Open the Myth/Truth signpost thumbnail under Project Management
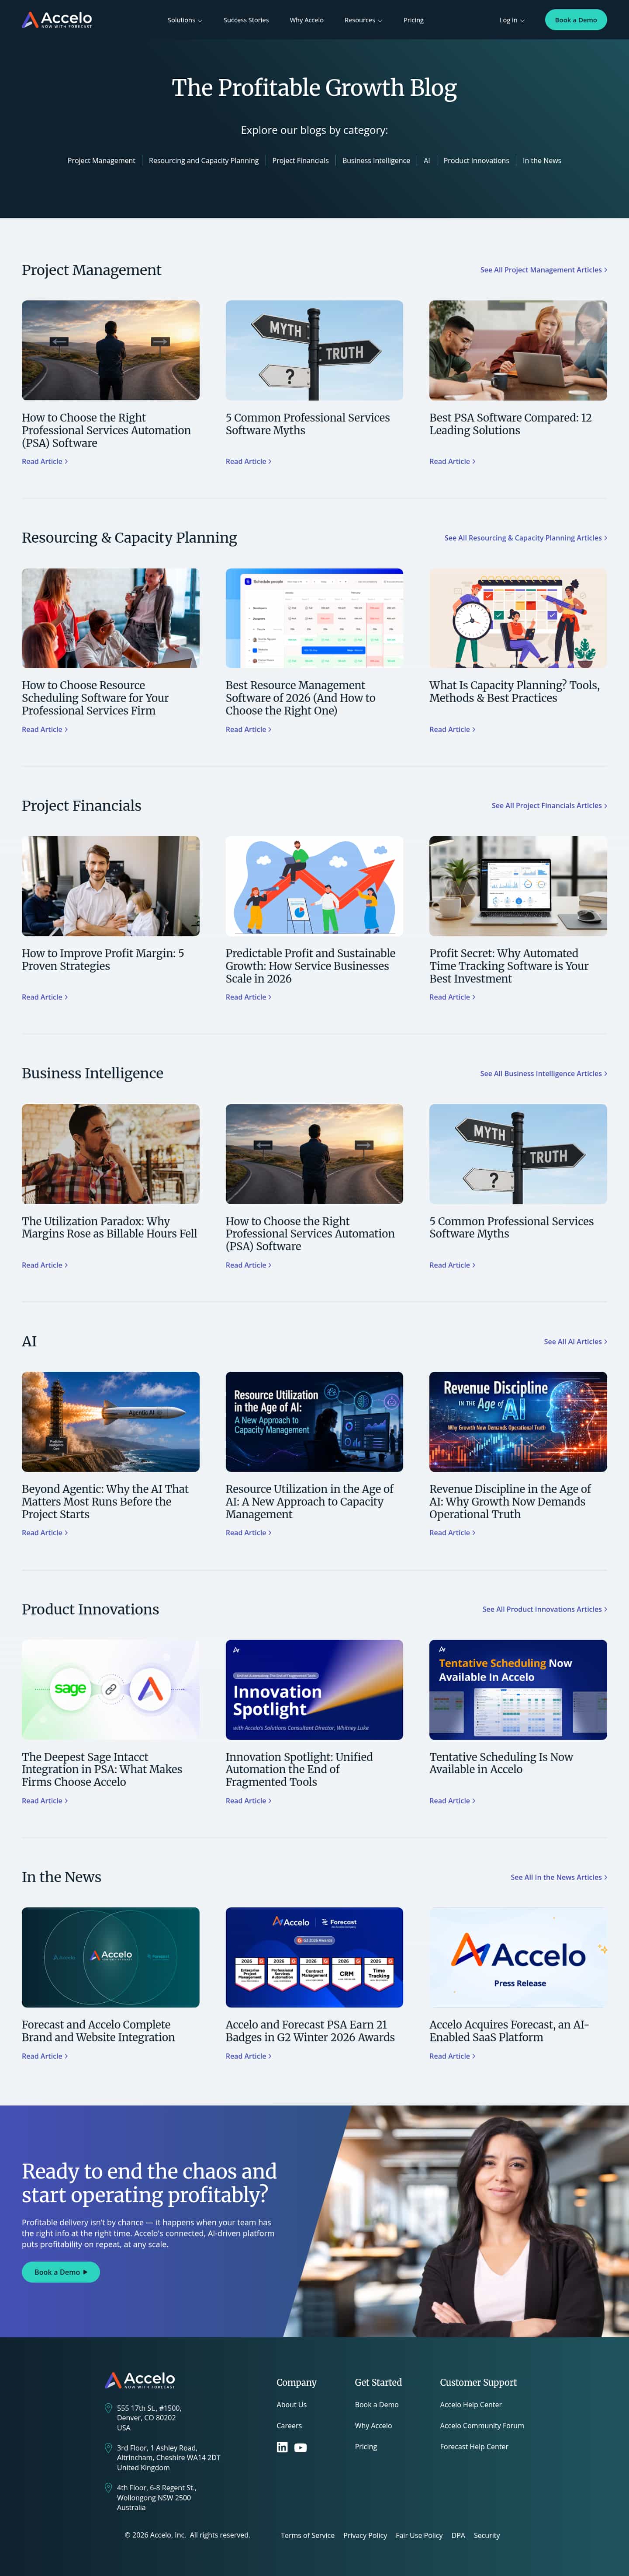 coord(314,350)
